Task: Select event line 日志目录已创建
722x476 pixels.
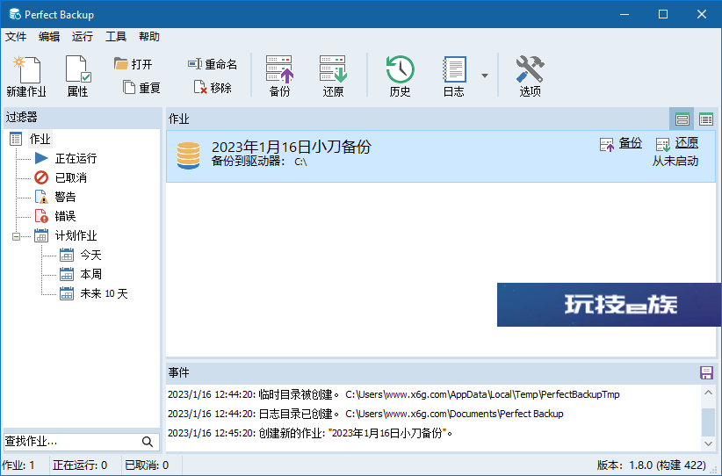Action: (x=365, y=414)
